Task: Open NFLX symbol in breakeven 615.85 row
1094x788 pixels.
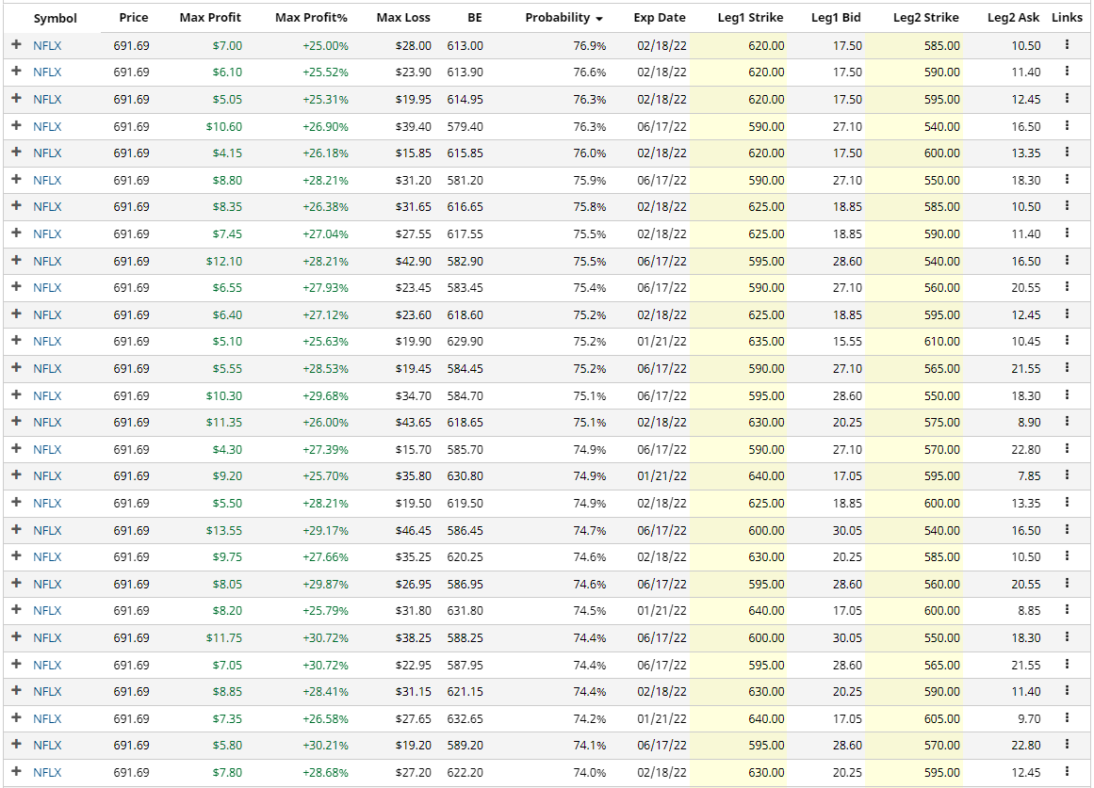Action: (47, 153)
